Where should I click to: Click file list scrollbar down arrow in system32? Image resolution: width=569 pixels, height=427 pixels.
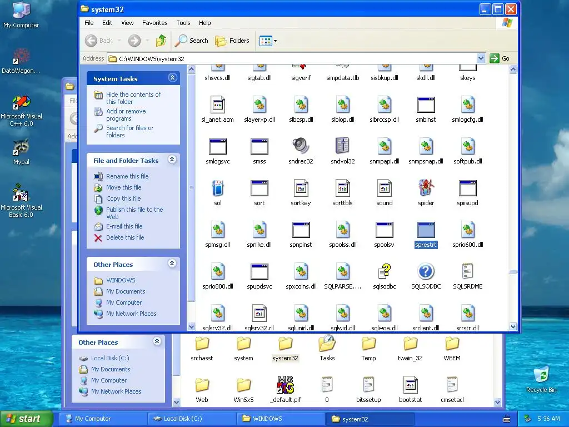(x=513, y=327)
